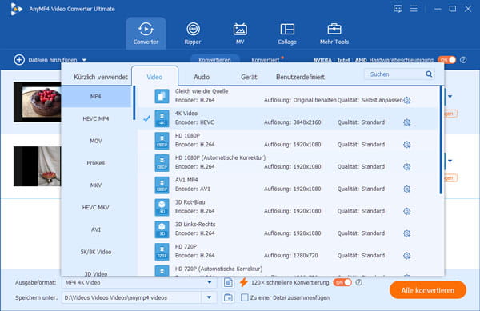Screen dimensions: 480x311
Task: Click the 3D Rot-Blau format icon
Action: [162, 207]
